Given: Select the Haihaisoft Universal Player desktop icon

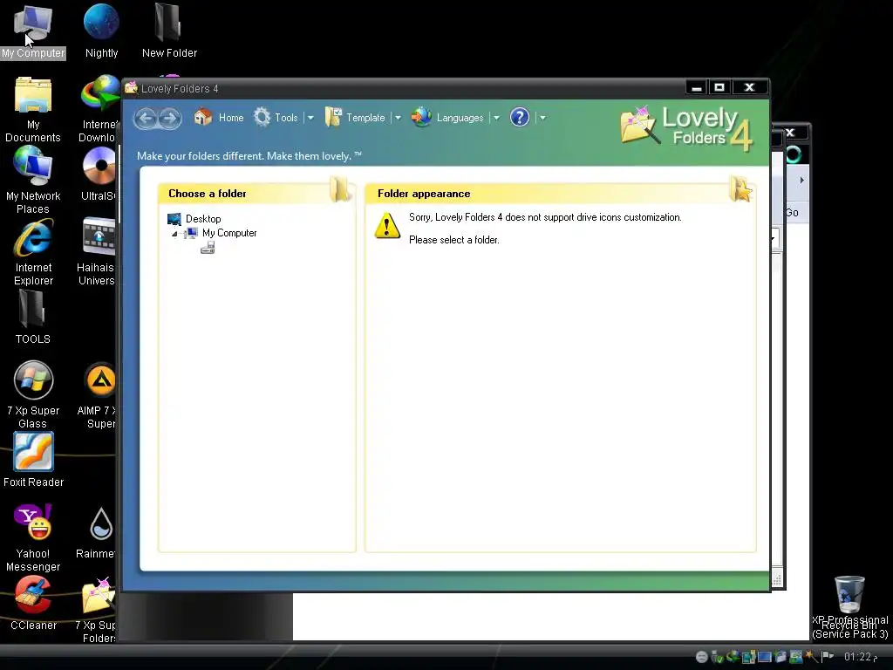Looking at the screenshot, I should click(97, 253).
